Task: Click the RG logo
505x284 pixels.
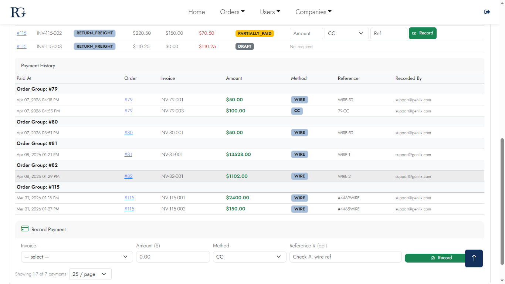Action: (x=18, y=12)
